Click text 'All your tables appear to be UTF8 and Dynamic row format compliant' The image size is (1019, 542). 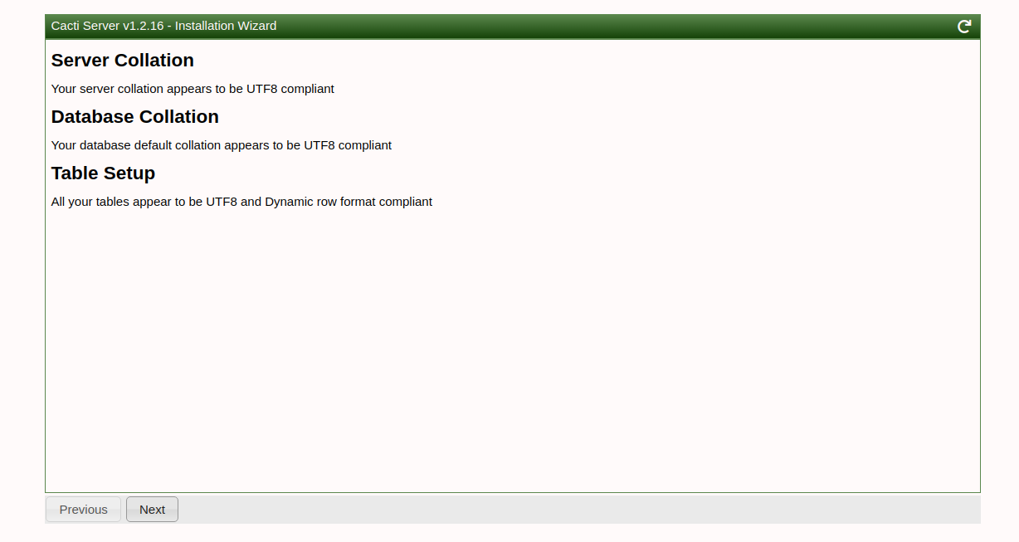pyautogui.click(x=241, y=202)
